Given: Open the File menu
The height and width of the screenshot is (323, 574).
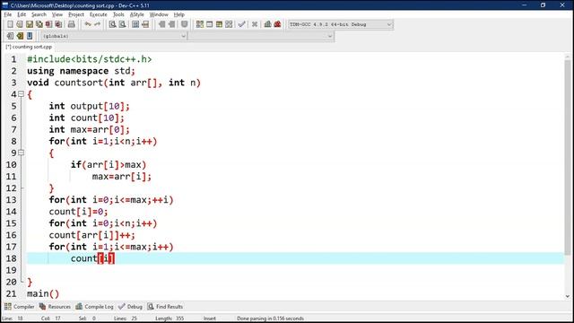Looking at the screenshot, I should (8, 14).
